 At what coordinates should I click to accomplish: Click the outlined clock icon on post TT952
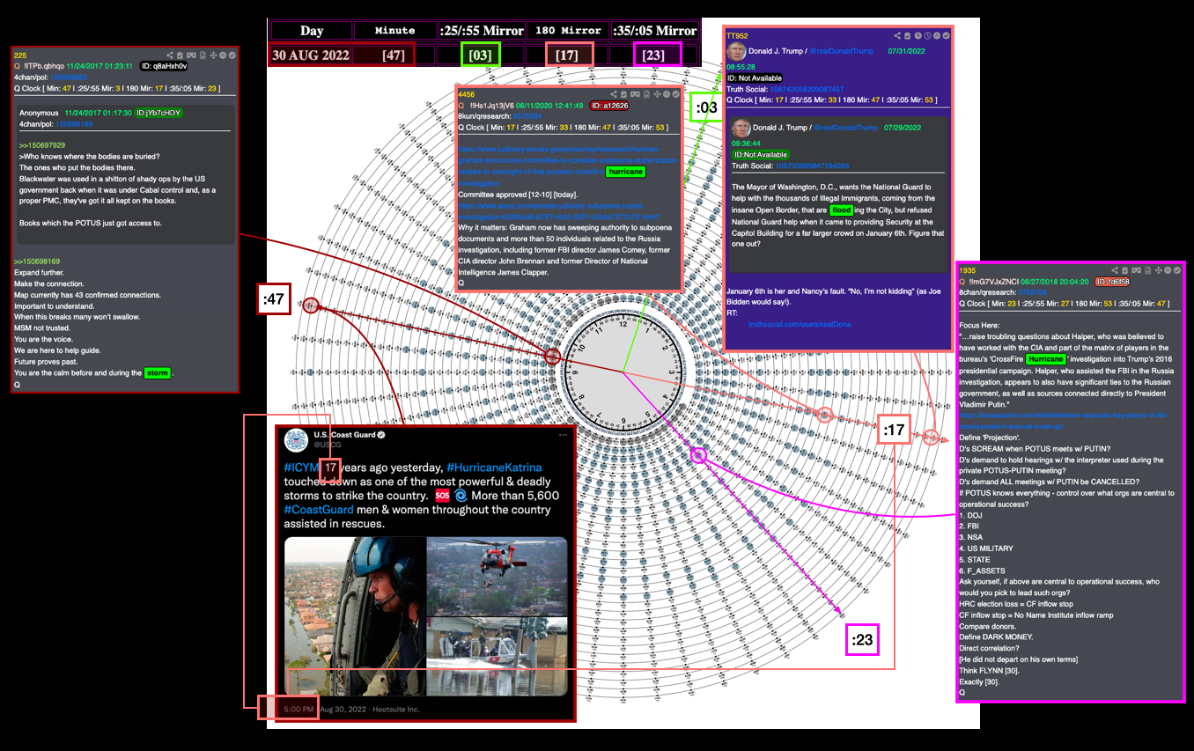[927, 35]
